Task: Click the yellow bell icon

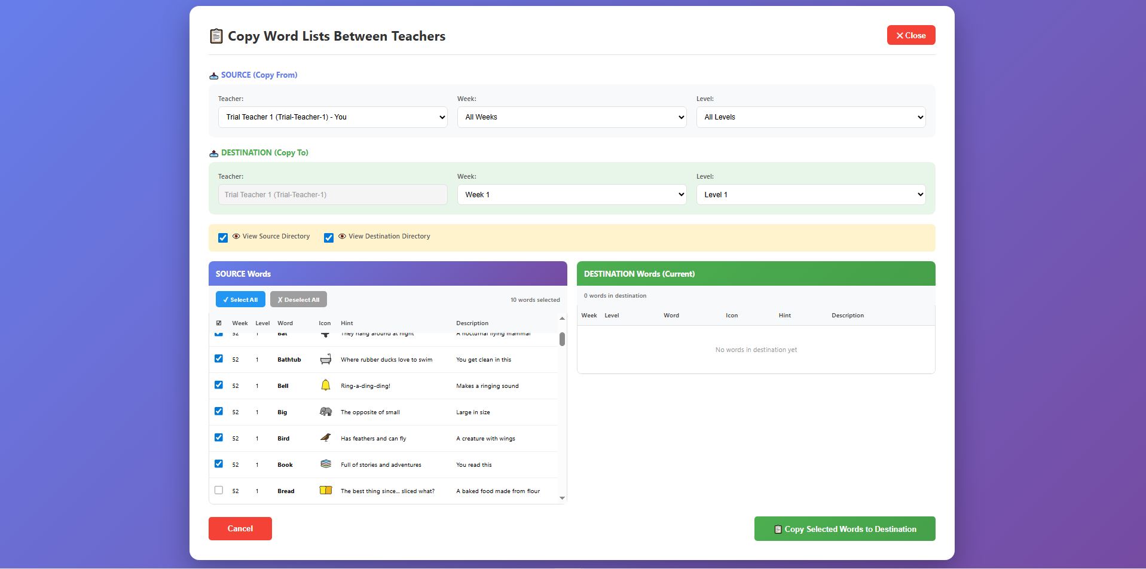Action: coord(325,386)
